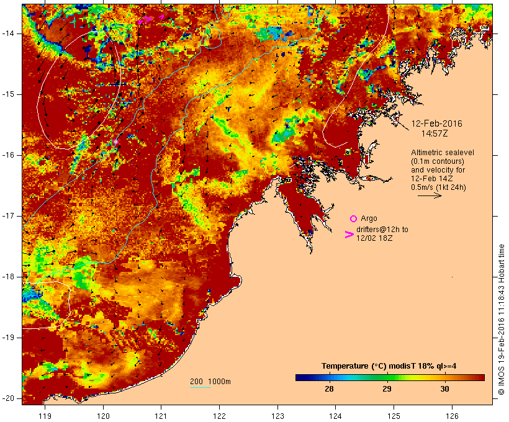509x422 pixels.
Task: Click the magenta drifter track near 120.7E
Action: (145, 20)
